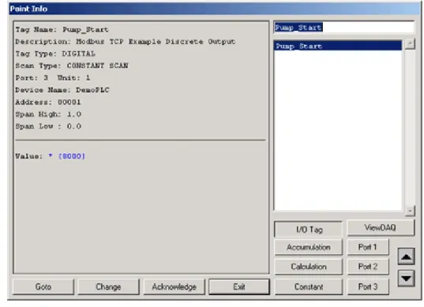Filter tags by Port 2
The width and height of the screenshot is (424, 307).
(368, 267)
